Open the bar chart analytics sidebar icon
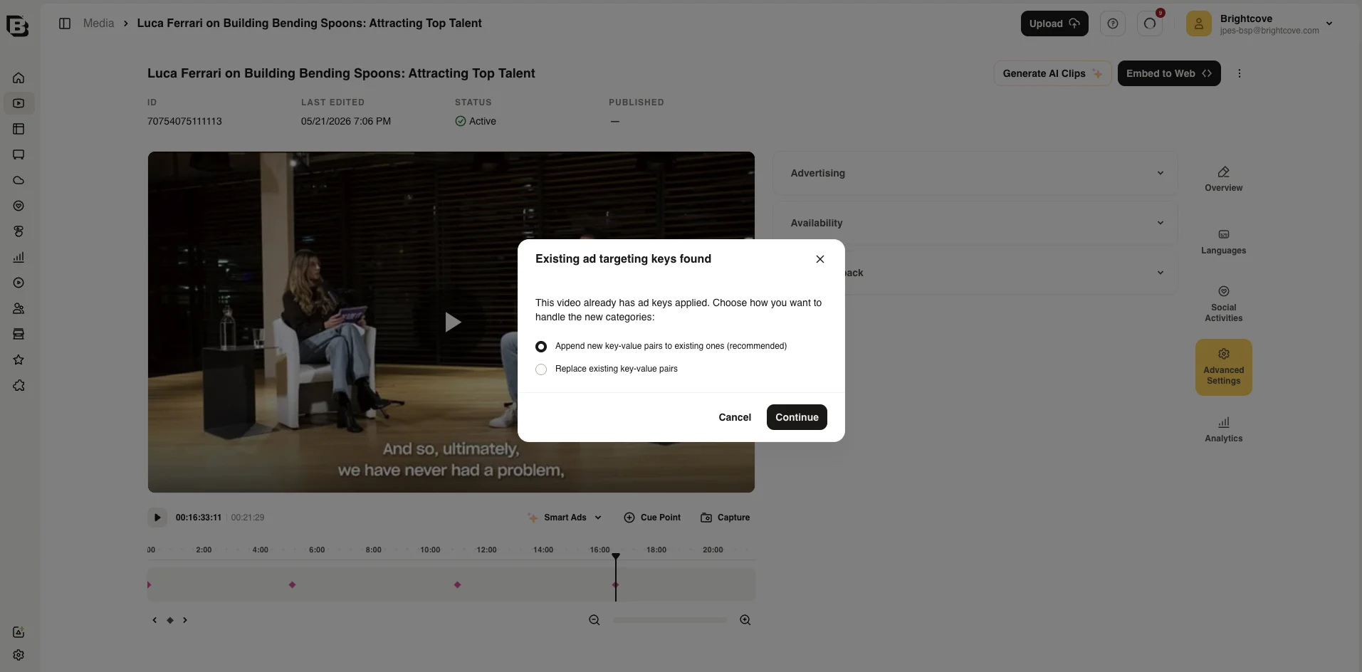Image resolution: width=1362 pixels, height=672 pixels. [x=19, y=257]
